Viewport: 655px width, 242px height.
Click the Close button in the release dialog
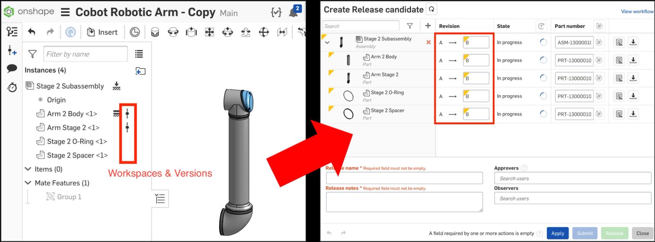[642, 233]
